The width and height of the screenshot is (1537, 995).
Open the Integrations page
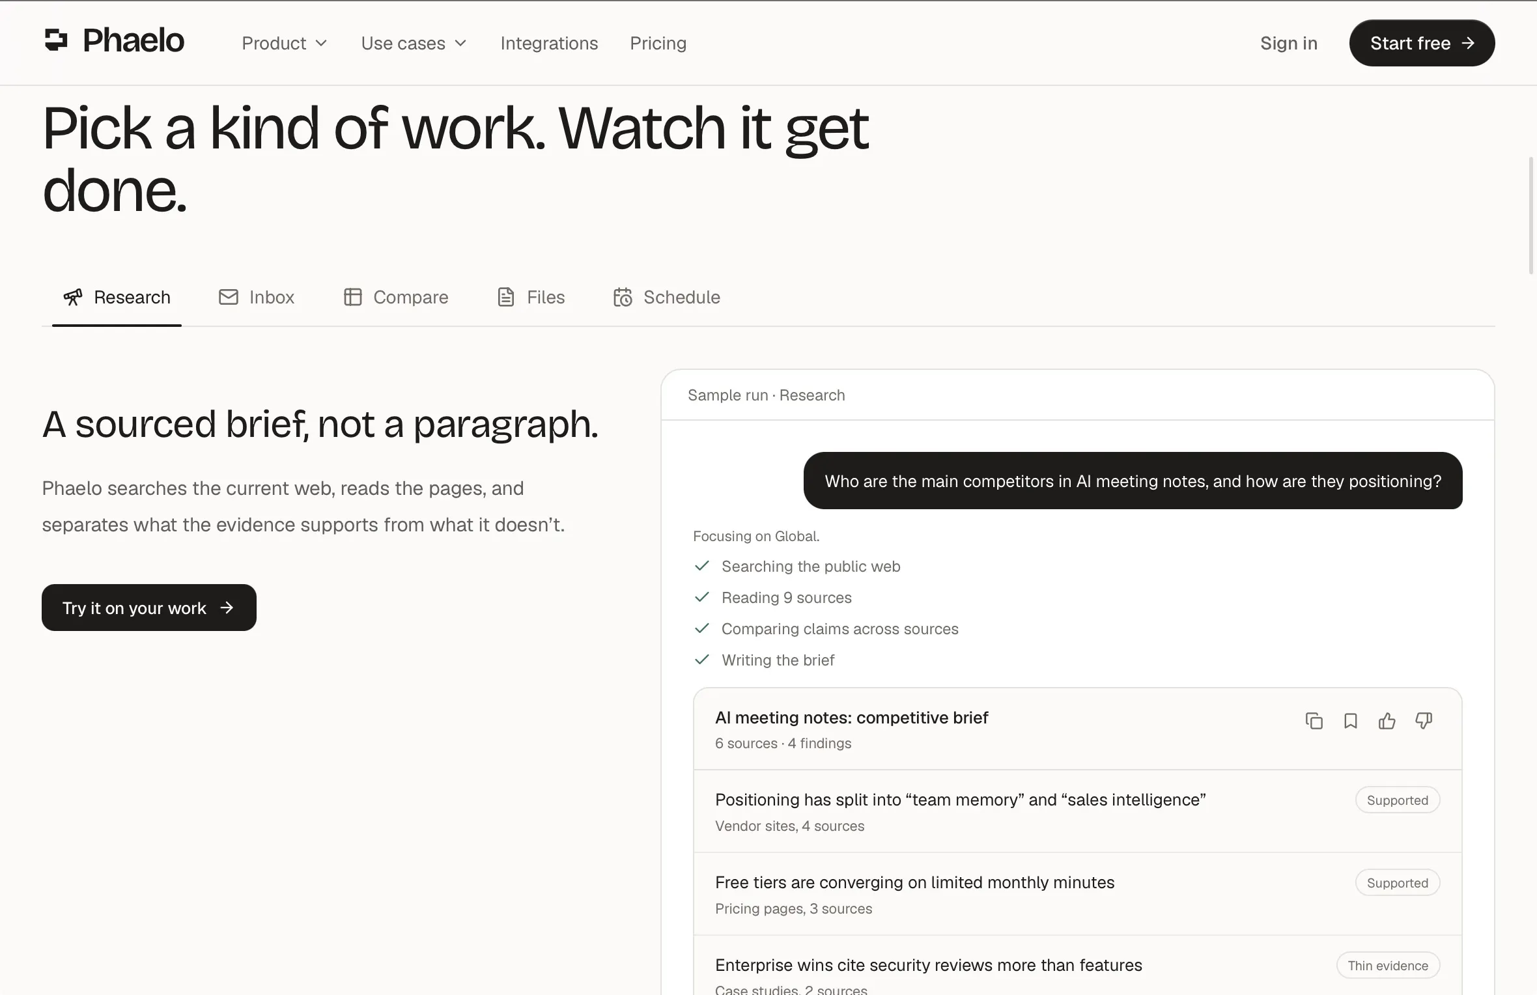pyautogui.click(x=549, y=43)
